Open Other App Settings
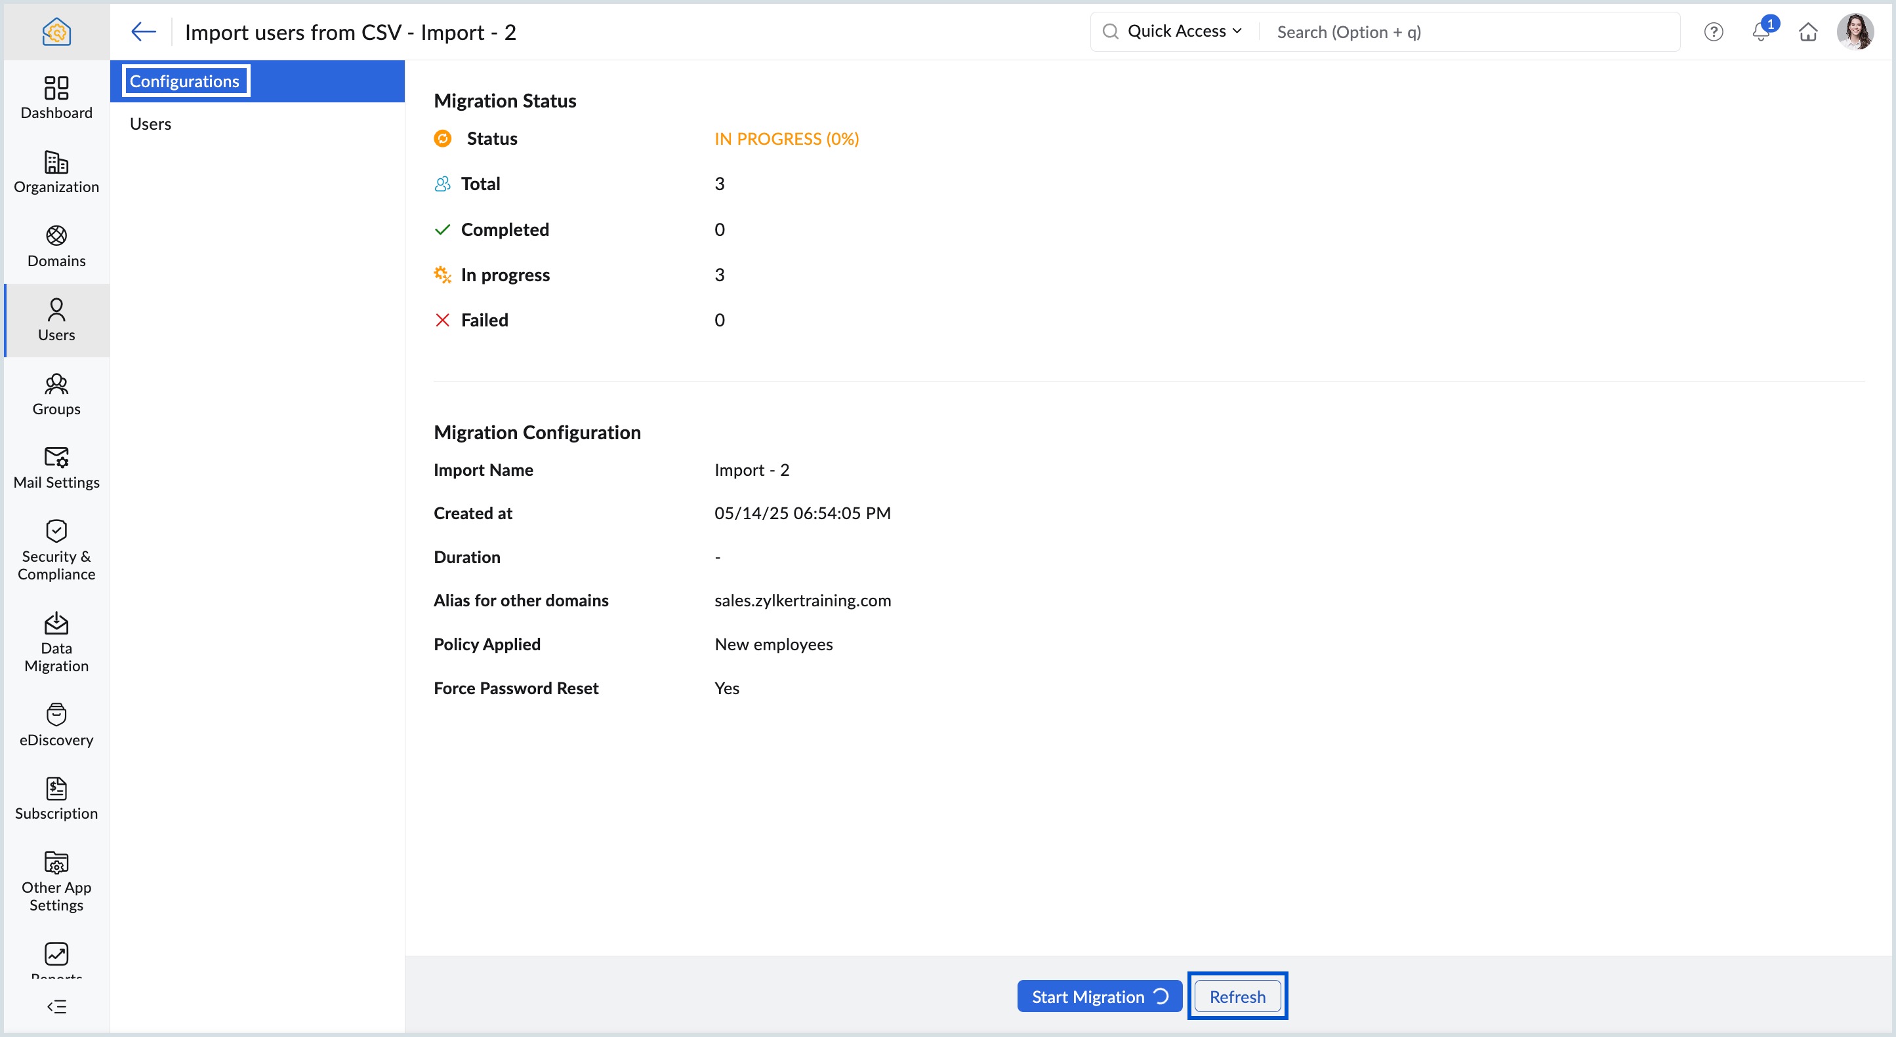Viewport: 1896px width, 1037px height. click(x=56, y=882)
